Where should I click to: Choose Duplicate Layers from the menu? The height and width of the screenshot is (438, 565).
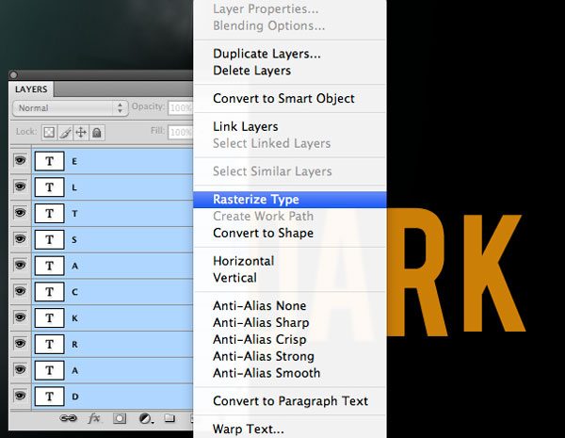click(x=266, y=54)
